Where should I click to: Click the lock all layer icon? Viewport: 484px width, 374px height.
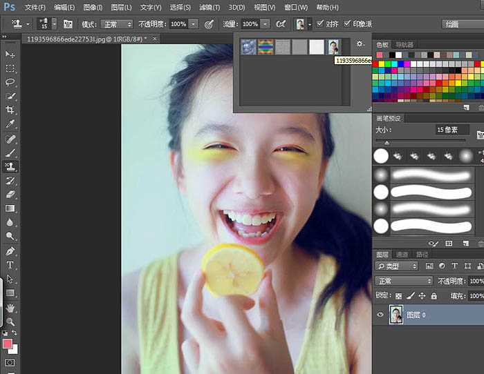(x=434, y=296)
